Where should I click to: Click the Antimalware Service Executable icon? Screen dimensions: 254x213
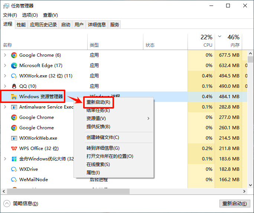click(14, 107)
